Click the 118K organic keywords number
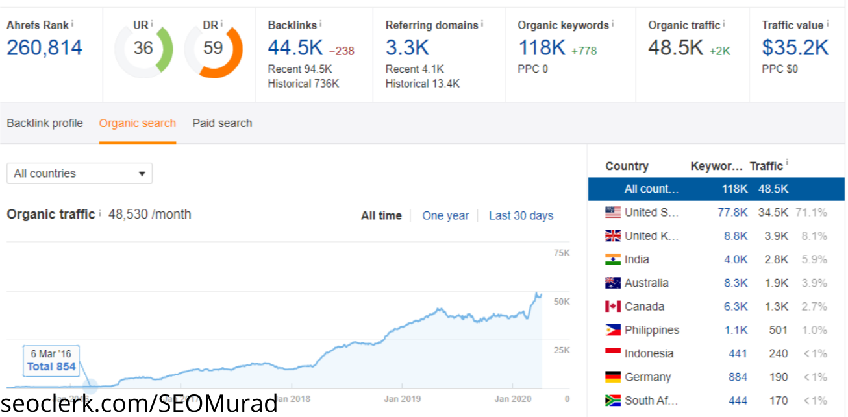The height and width of the screenshot is (417, 848). (x=542, y=48)
